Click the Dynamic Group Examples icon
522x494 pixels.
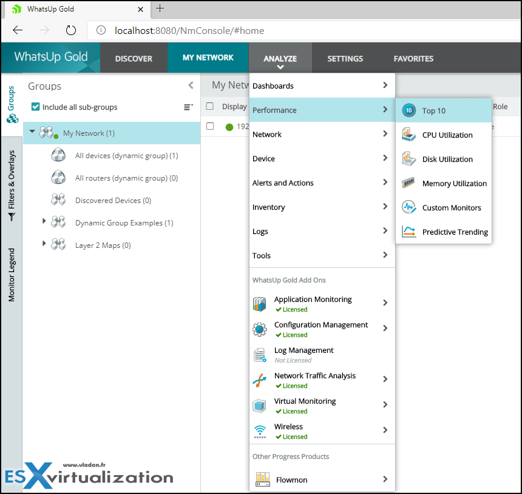[x=58, y=222]
